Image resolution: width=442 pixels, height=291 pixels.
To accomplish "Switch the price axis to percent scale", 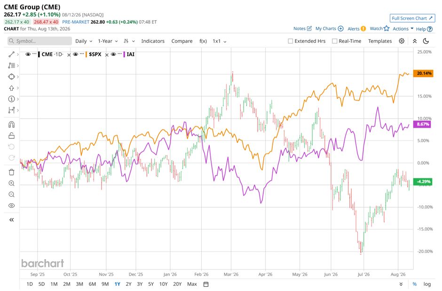I will click(414, 284).
